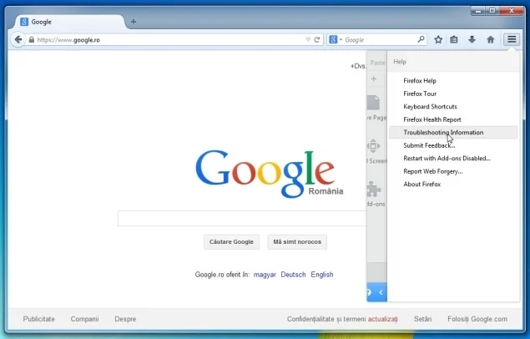The width and height of the screenshot is (530, 339).
Task: Open Firefox Health Report
Action: (453, 119)
